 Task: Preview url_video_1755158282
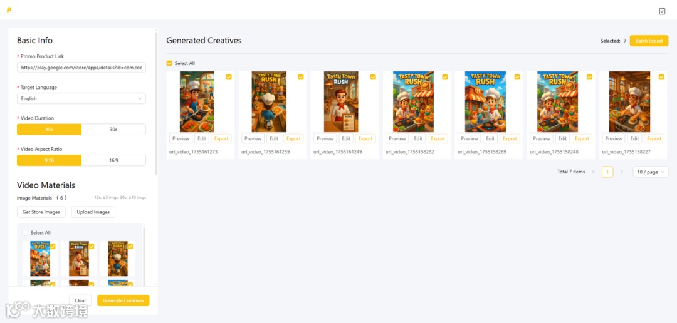(397, 138)
